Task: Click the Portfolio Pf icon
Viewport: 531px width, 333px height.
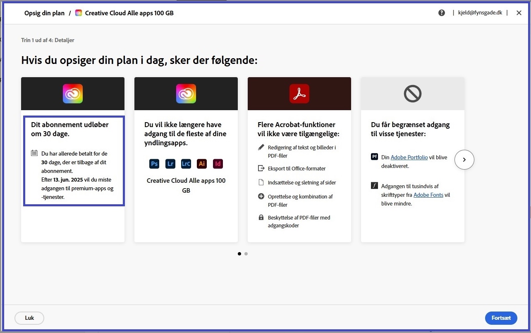Action: (374, 157)
